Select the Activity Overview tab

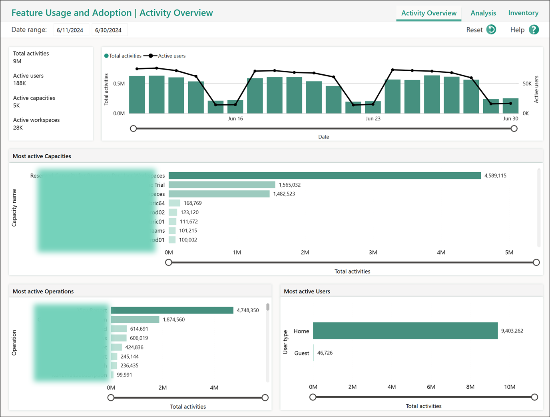(429, 13)
